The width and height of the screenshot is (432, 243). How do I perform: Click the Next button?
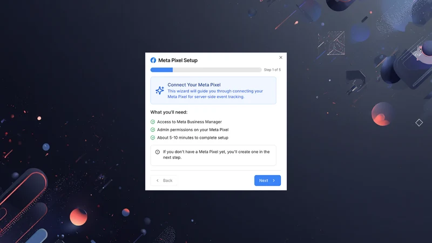[x=267, y=180]
